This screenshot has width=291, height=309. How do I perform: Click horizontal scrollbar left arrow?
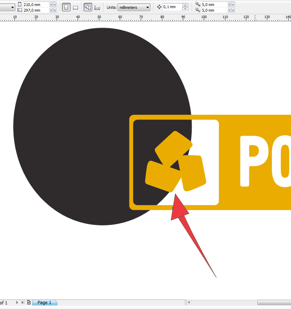pos(189,302)
